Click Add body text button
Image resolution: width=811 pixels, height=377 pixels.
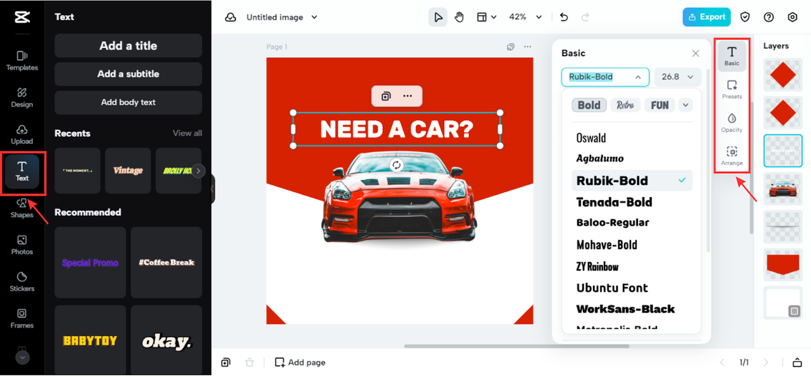coord(128,102)
